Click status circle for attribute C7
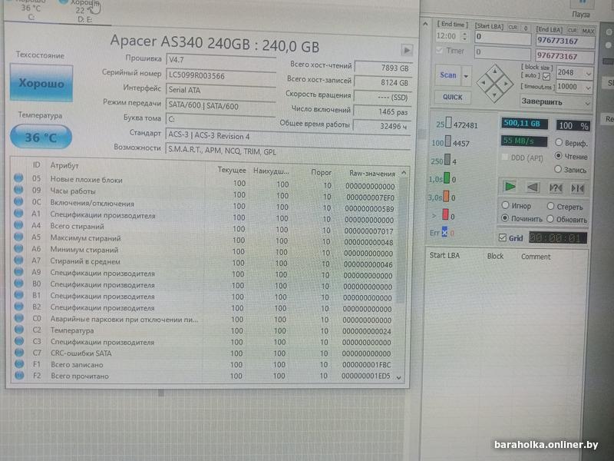The height and width of the screenshot is (461, 614). (x=18, y=353)
